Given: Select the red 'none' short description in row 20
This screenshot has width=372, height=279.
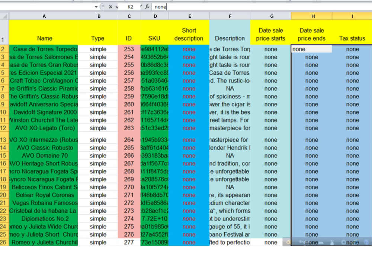Looking at the screenshot, I should pyautogui.click(x=189, y=195).
